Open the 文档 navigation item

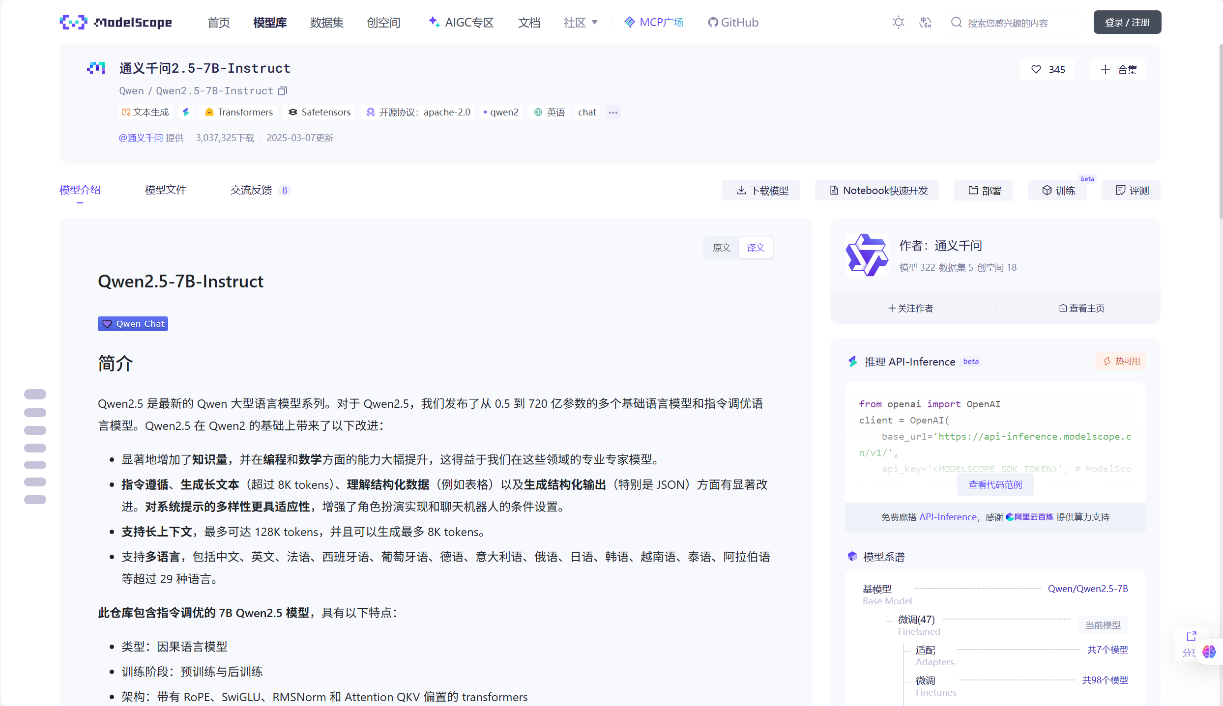point(529,23)
